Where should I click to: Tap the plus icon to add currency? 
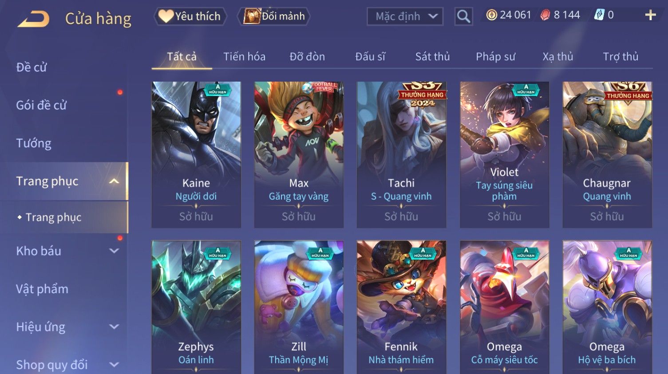pyautogui.click(x=650, y=15)
